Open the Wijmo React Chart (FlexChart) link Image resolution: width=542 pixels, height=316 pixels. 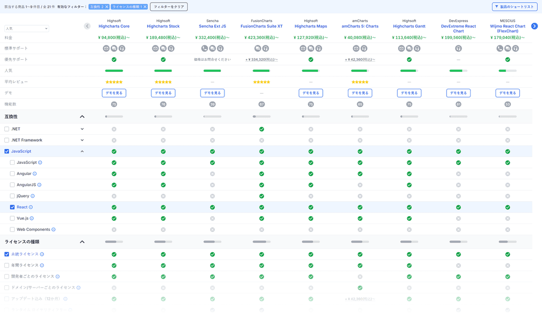pyautogui.click(x=508, y=29)
